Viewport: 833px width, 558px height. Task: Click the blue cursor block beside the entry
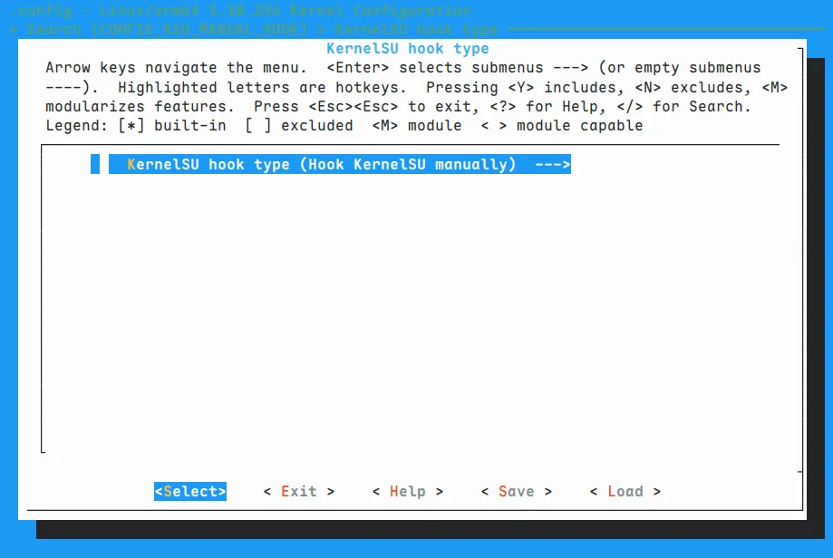[x=95, y=165]
